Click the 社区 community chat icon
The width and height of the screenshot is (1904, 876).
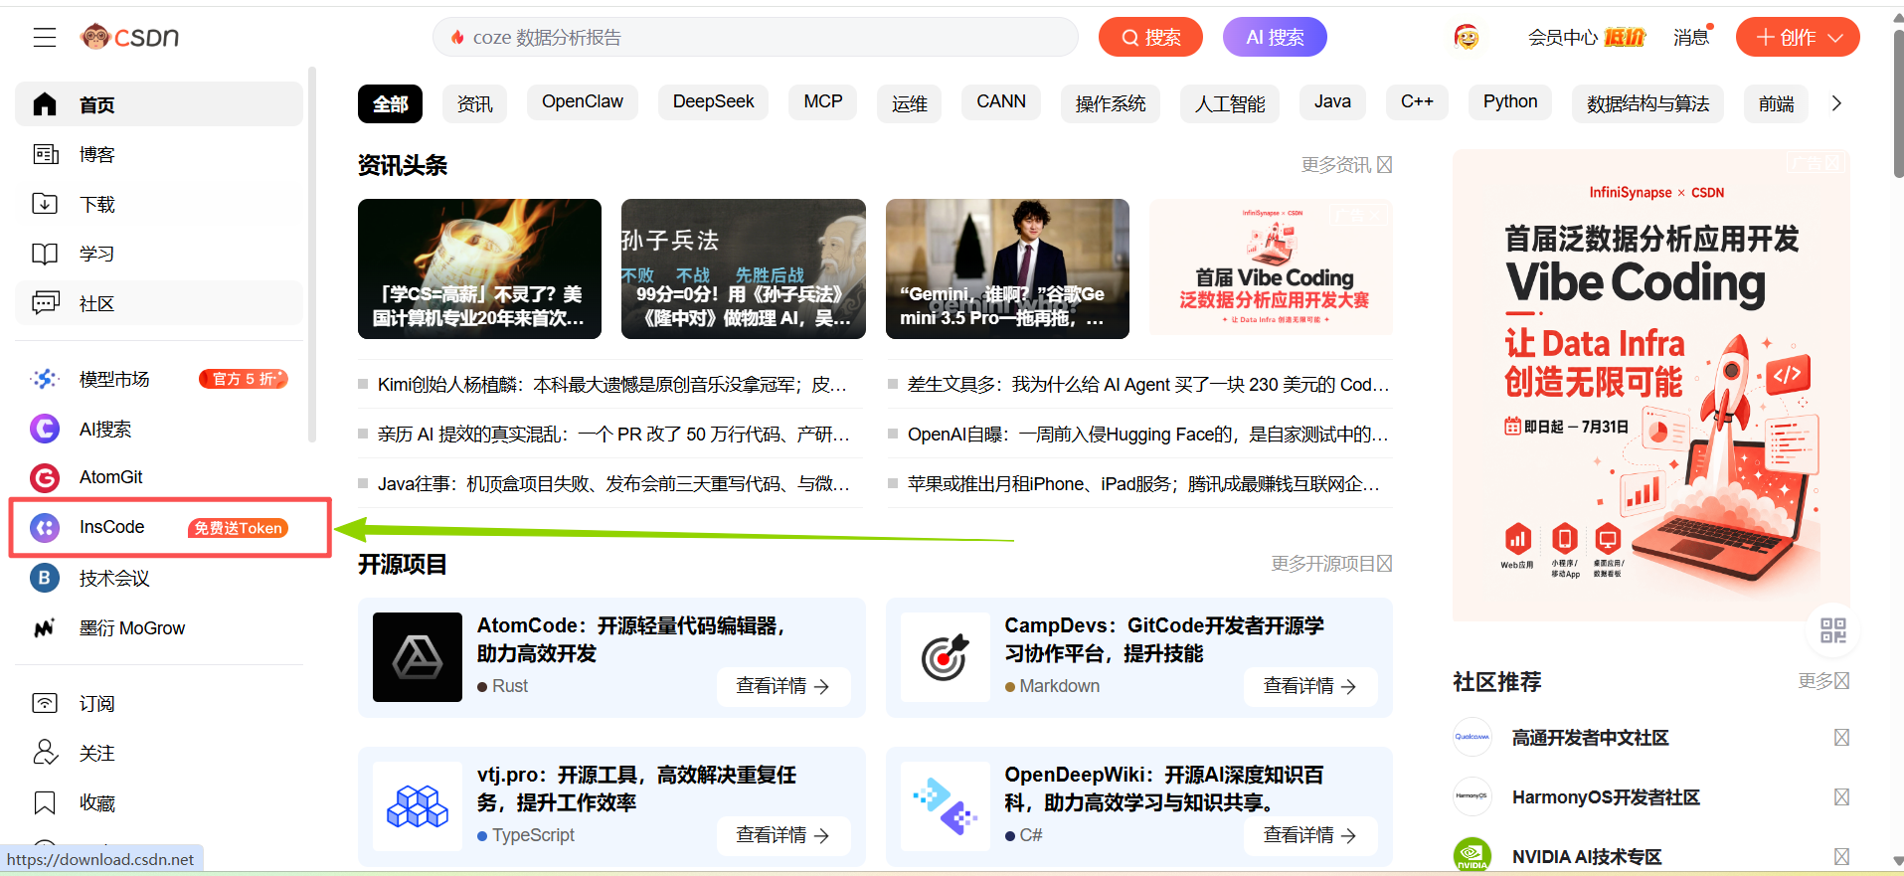[45, 303]
